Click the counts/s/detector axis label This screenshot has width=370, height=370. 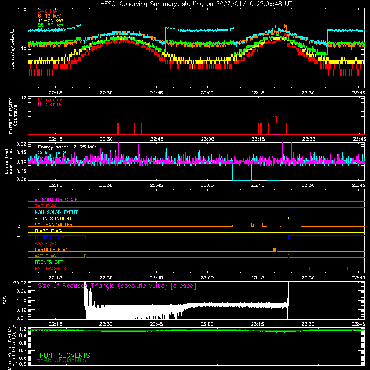12,48
